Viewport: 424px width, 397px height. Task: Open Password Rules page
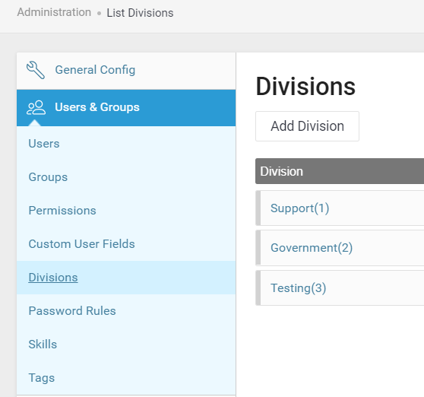(72, 311)
